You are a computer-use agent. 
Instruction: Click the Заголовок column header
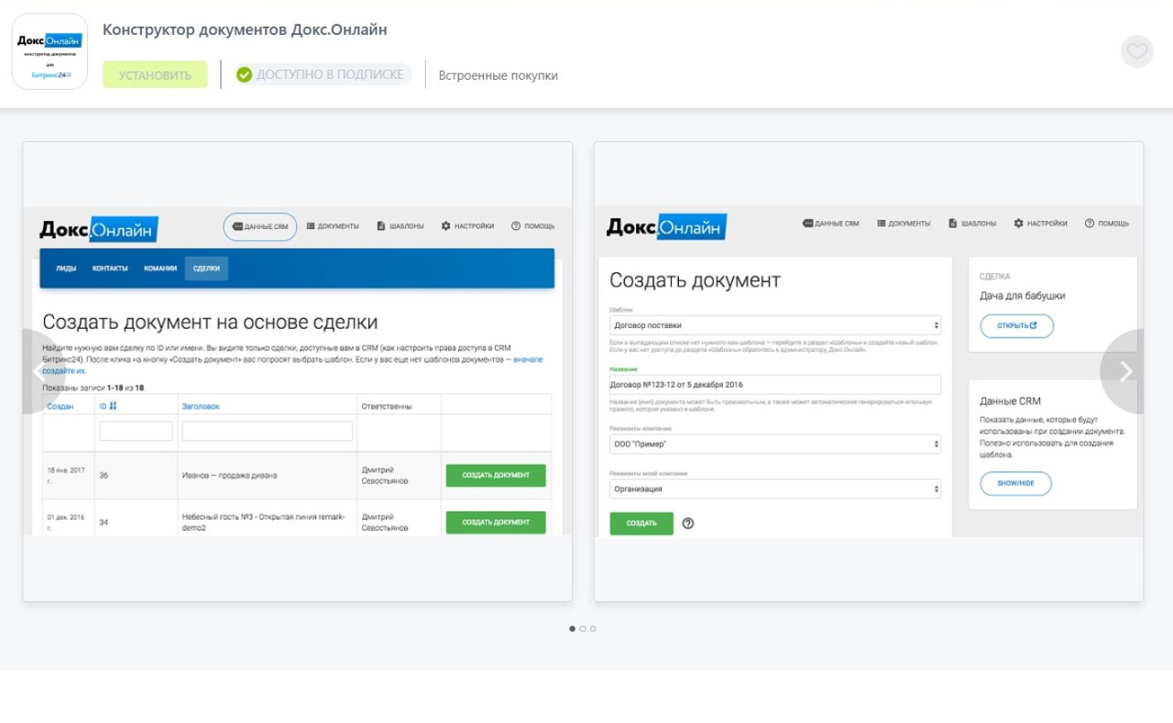[201, 406]
